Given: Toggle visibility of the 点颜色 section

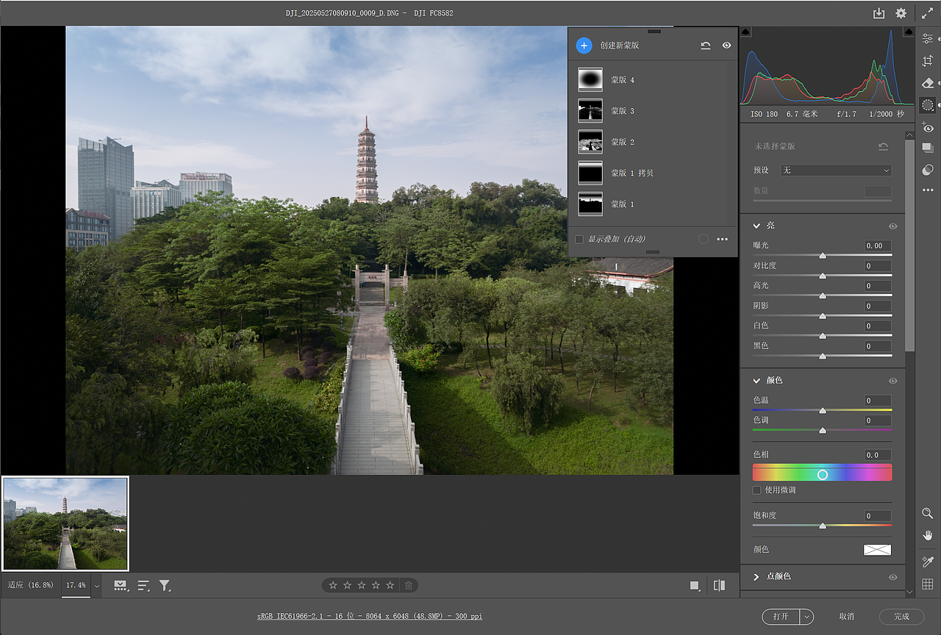Looking at the screenshot, I should (x=893, y=578).
